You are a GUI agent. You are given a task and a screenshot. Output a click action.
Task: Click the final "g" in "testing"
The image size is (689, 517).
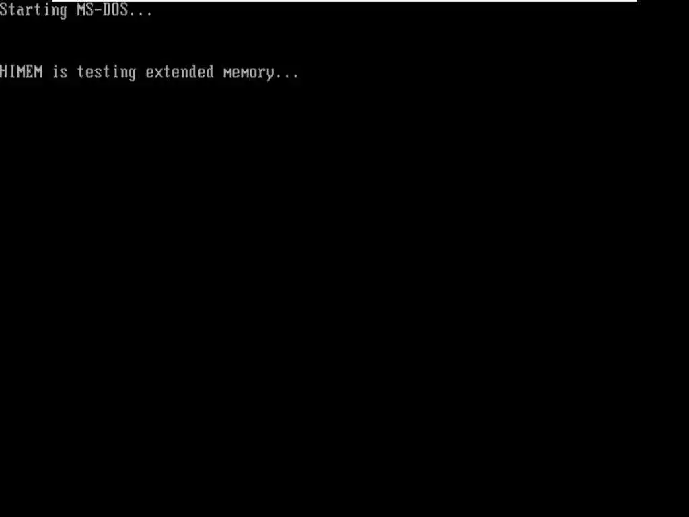tap(132, 74)
